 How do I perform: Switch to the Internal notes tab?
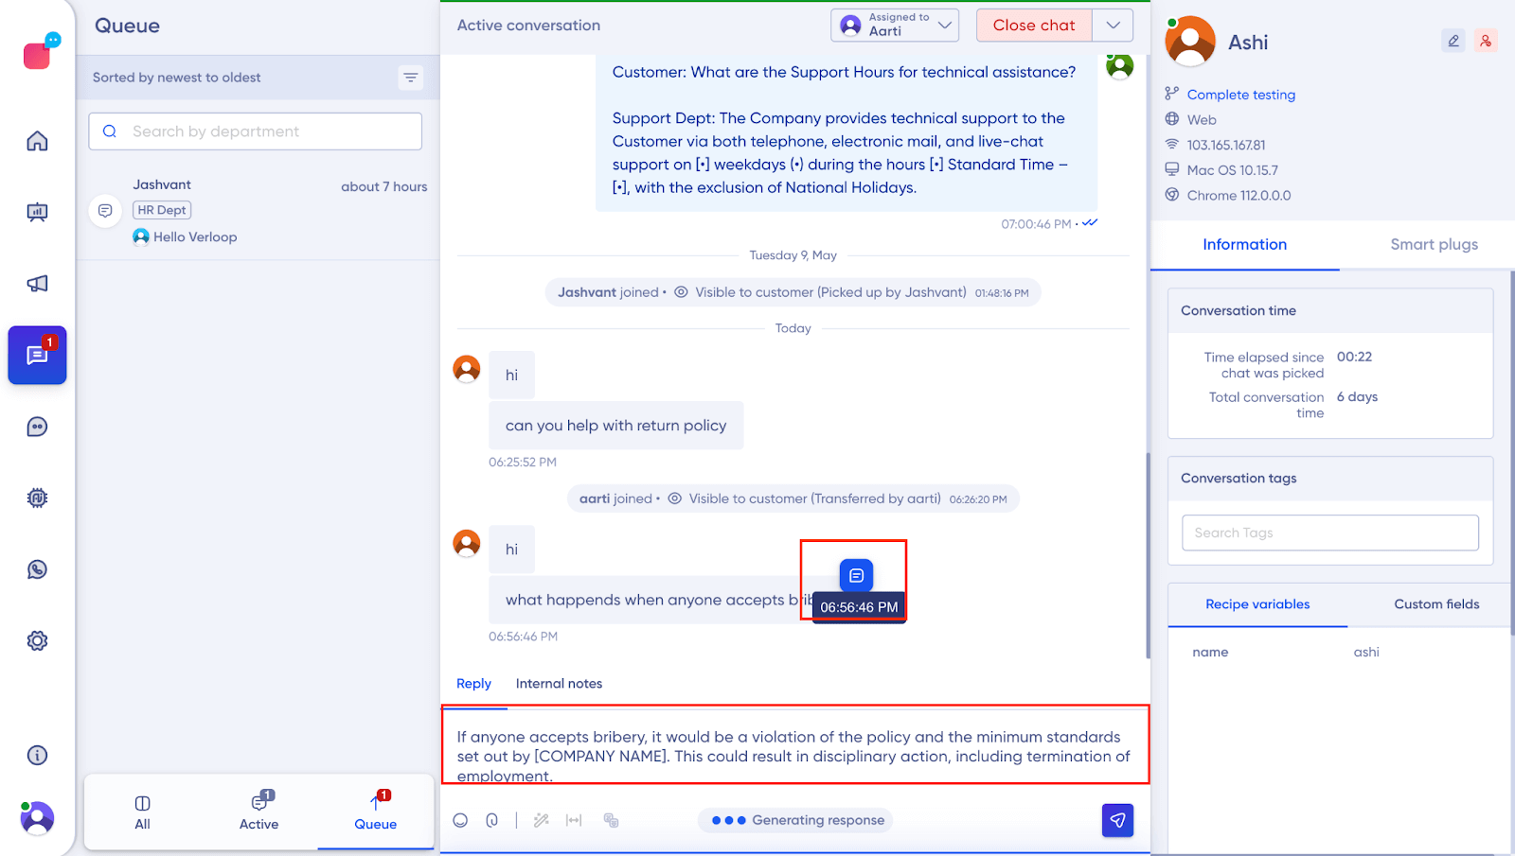click(x=559, y=684)
